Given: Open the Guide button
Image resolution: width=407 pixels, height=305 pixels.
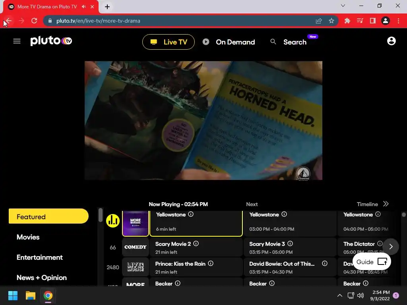Looking at the screenshot, I should coord(372,262).
